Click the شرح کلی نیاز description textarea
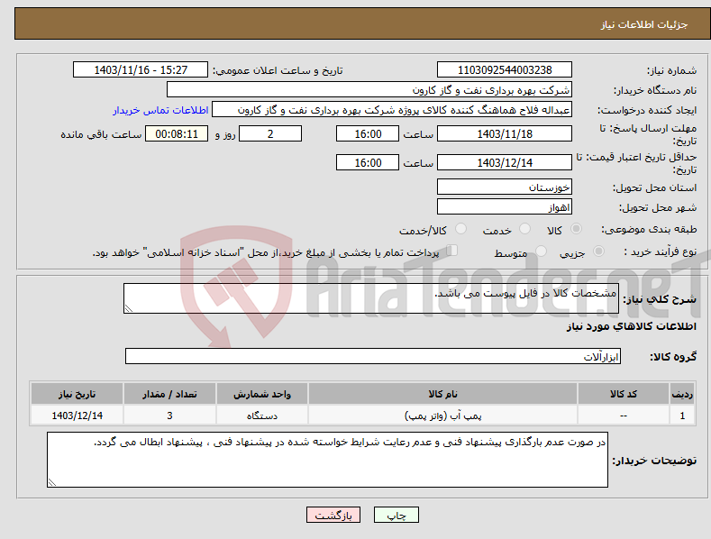This screenshot has width=711, height=539. click(371, 298)
